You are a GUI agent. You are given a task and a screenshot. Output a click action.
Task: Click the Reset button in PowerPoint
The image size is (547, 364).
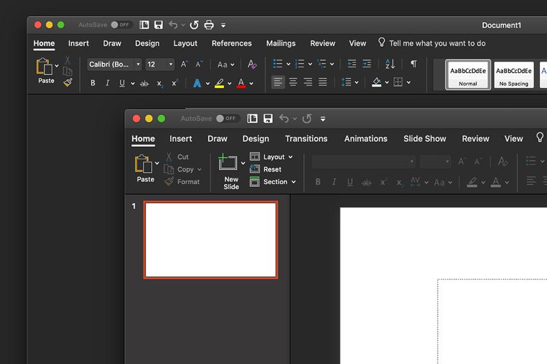[272, 169]
